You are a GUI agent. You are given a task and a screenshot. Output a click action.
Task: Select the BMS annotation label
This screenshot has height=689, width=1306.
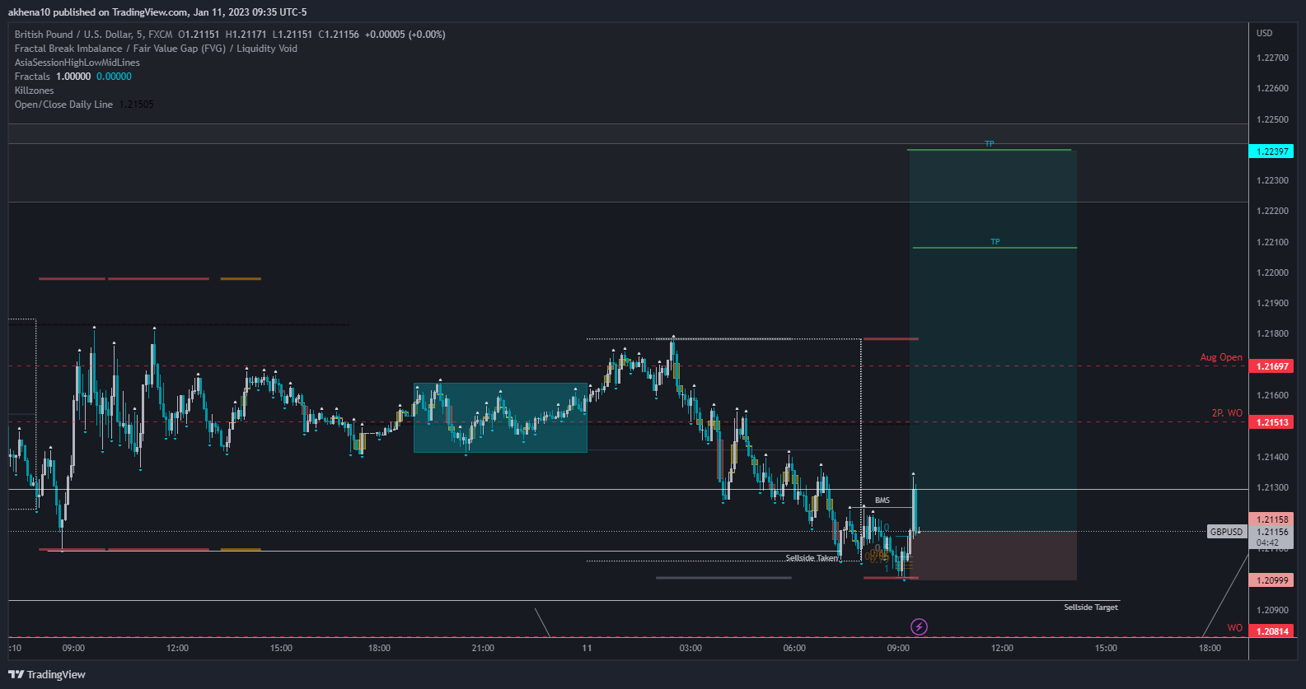click(x=882, y=500)
